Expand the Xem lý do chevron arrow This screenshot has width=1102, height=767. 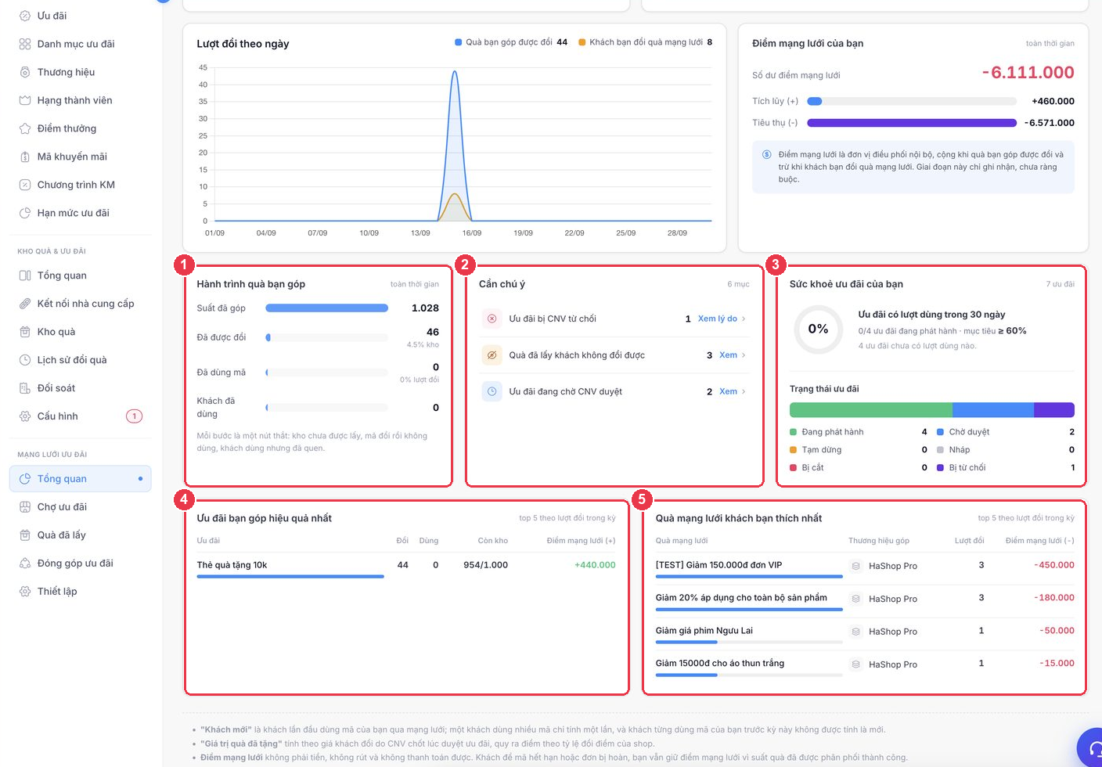click(x=744, y=319)
